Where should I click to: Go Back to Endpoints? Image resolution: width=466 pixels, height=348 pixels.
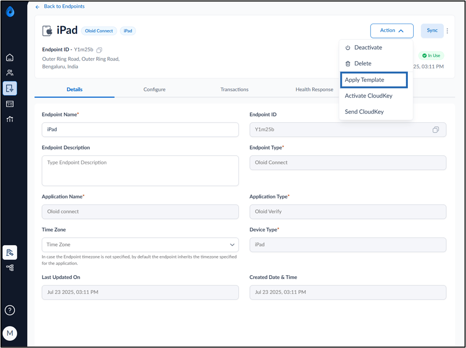point(64,6)
